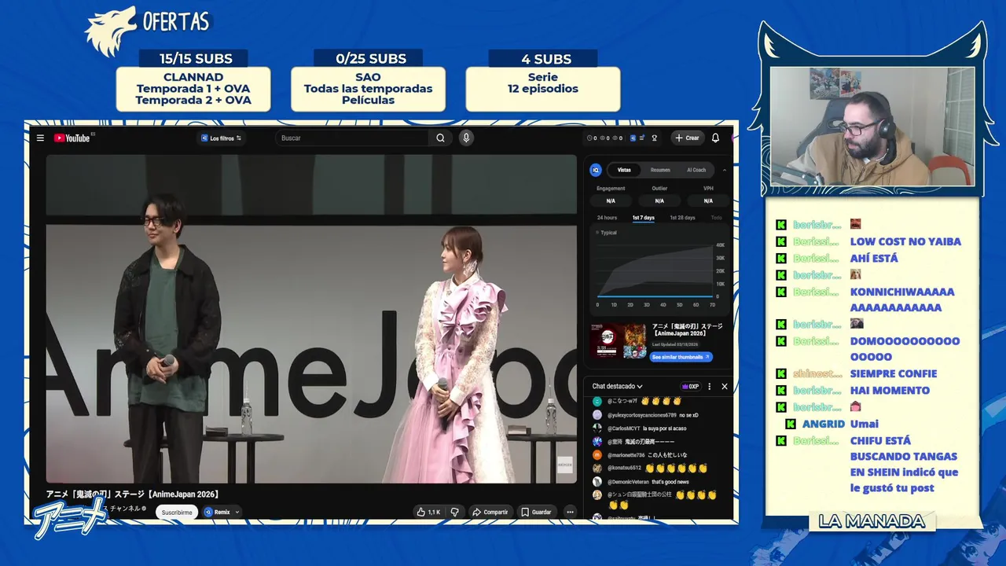The image size is (1006, 566).
Task: Click the YouTube video player
Action: coord(311,318)
